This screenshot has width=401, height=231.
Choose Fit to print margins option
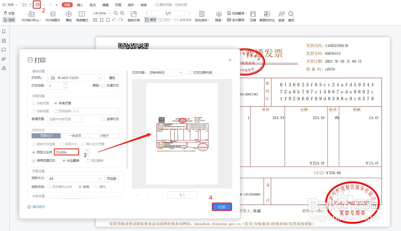34,144
